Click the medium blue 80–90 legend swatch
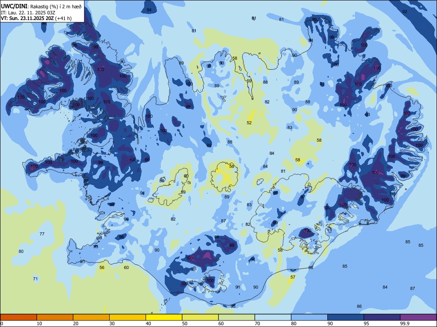 pos(309,317)
